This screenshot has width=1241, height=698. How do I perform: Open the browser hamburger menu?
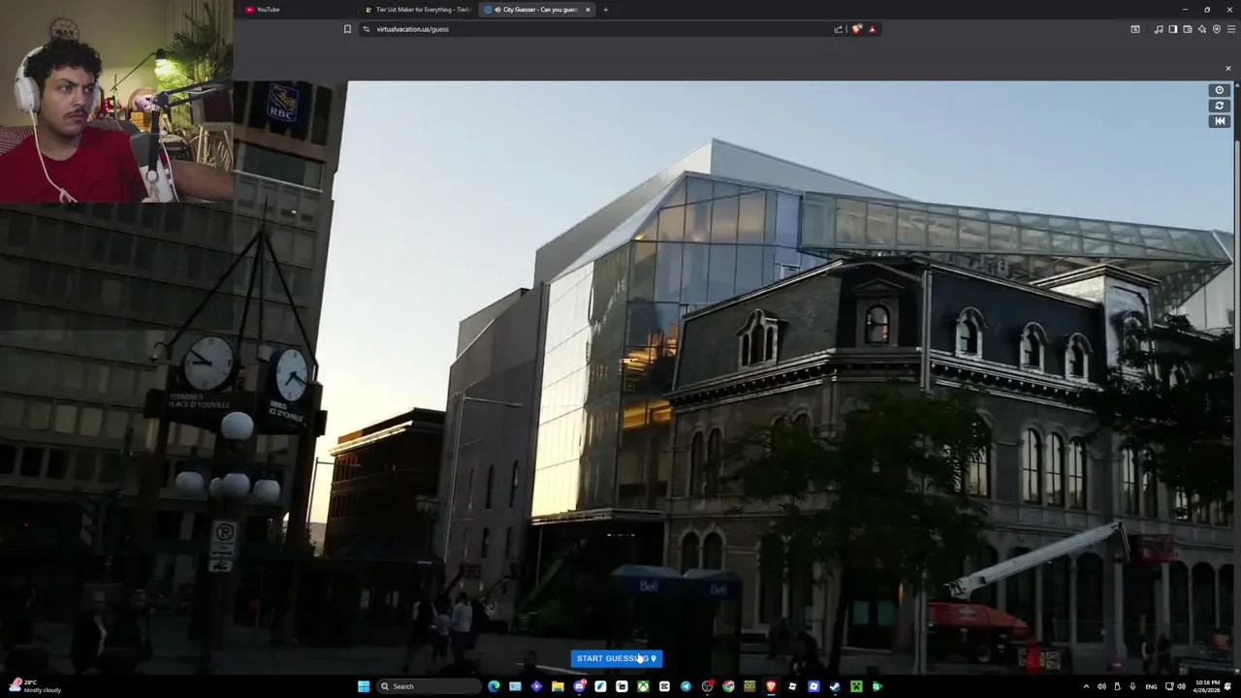[x=1231, y=29]
